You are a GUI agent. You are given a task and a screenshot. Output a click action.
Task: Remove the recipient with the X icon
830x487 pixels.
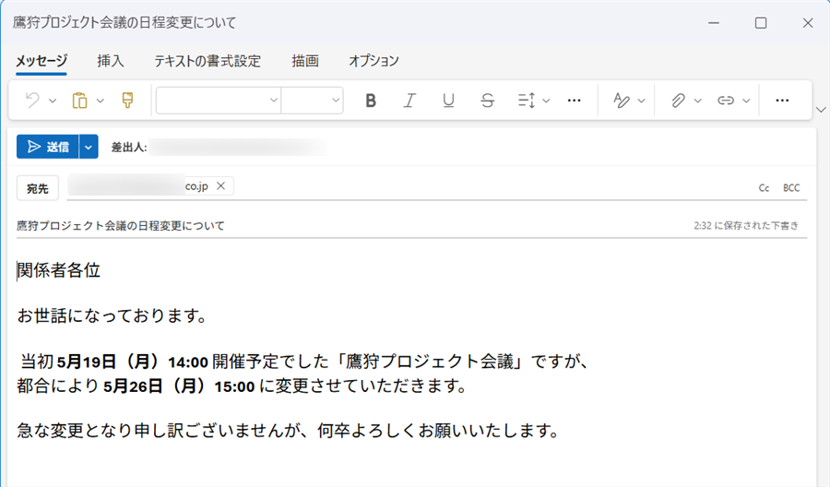220,186
